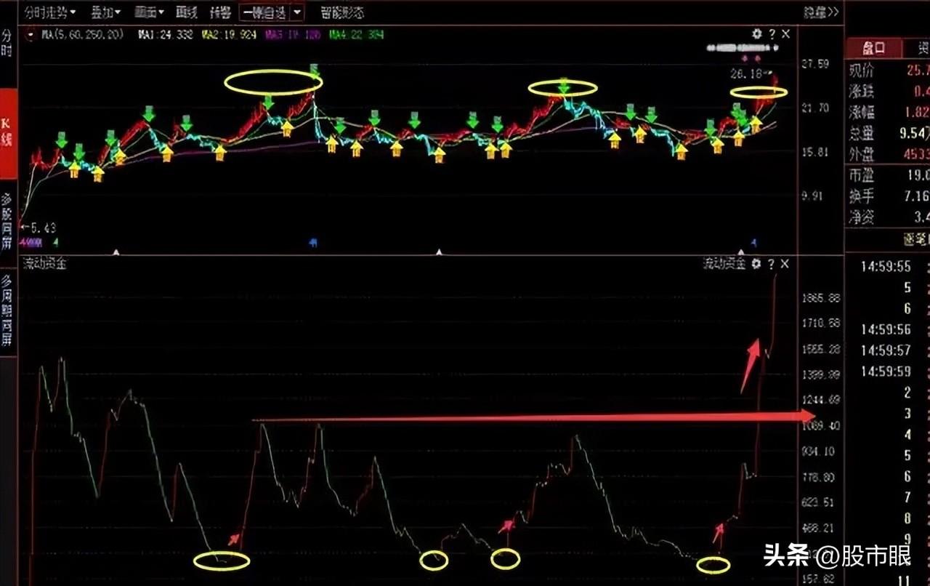Click help icon on 流动资金 indicator panel

point(771,264)
